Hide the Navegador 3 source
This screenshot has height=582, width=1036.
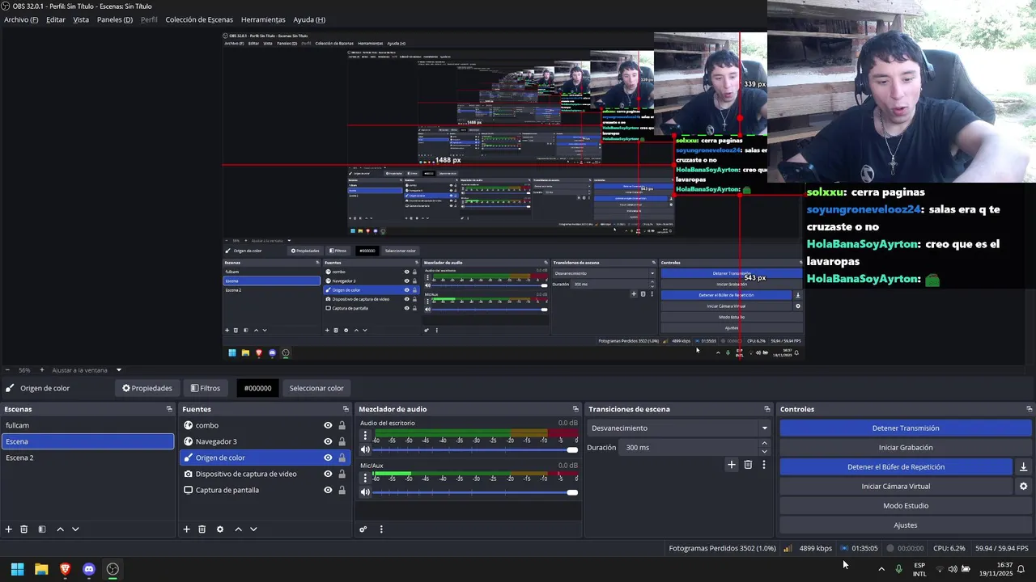[328, 441]
